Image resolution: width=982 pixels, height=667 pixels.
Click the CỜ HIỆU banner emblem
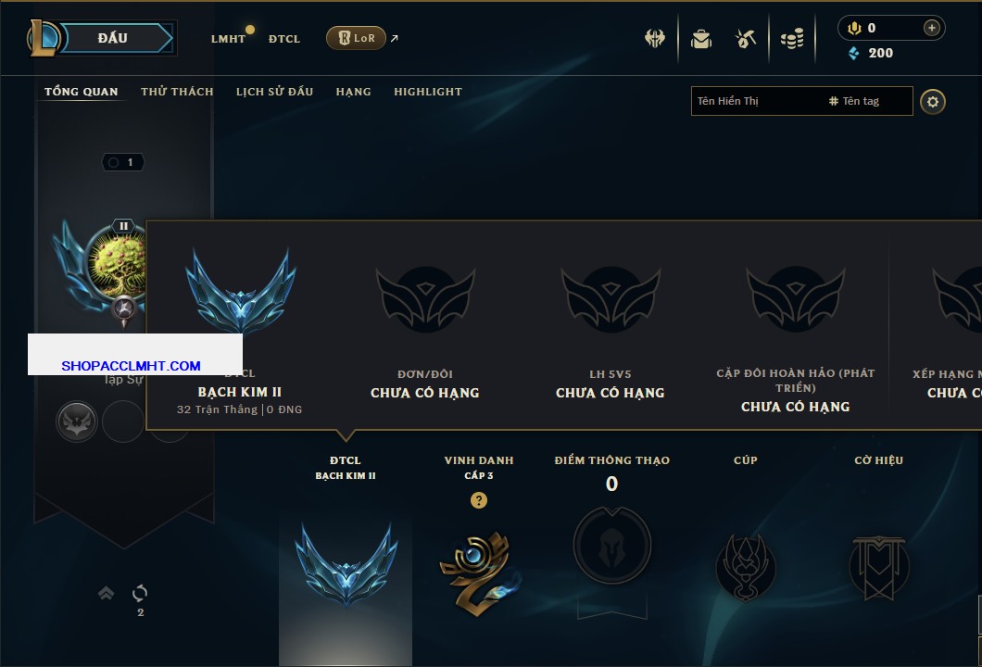878,568
